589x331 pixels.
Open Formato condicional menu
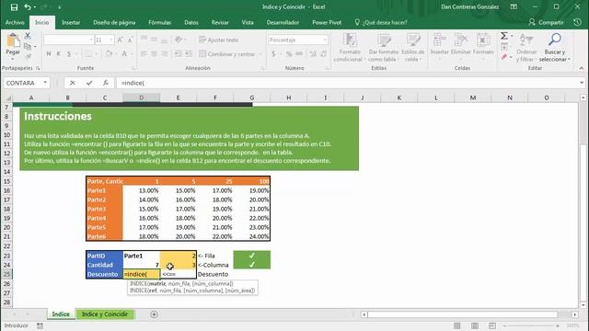350,48
